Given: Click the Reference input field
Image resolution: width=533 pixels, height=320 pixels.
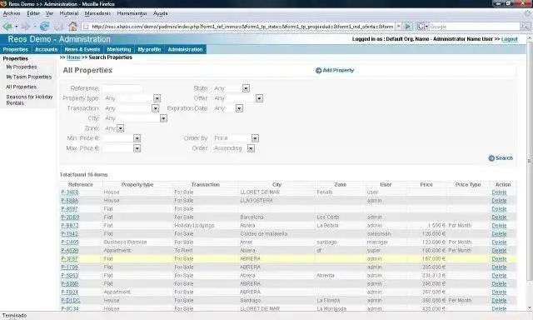Looking at the screenshot, I should point(122,88).
